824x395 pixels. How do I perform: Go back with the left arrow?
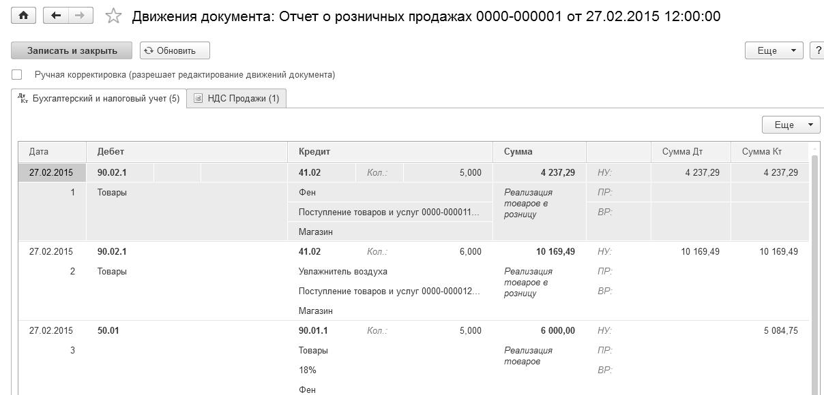56,16
